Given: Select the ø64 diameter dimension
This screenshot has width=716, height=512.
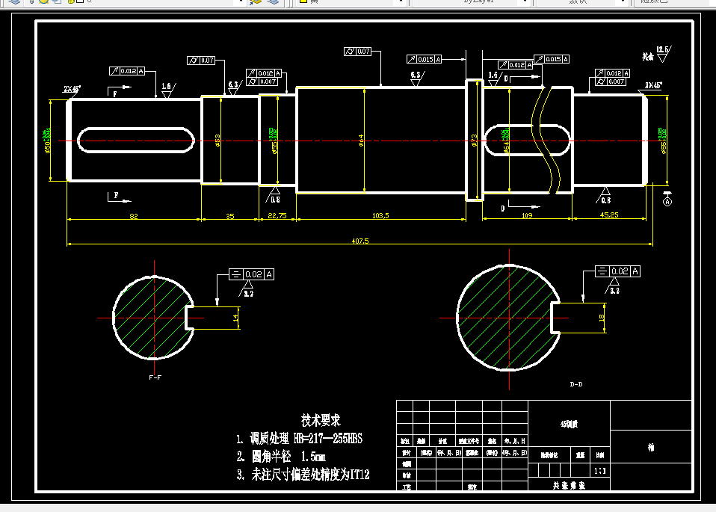Looking at the screenshot, I should point(361,141).
